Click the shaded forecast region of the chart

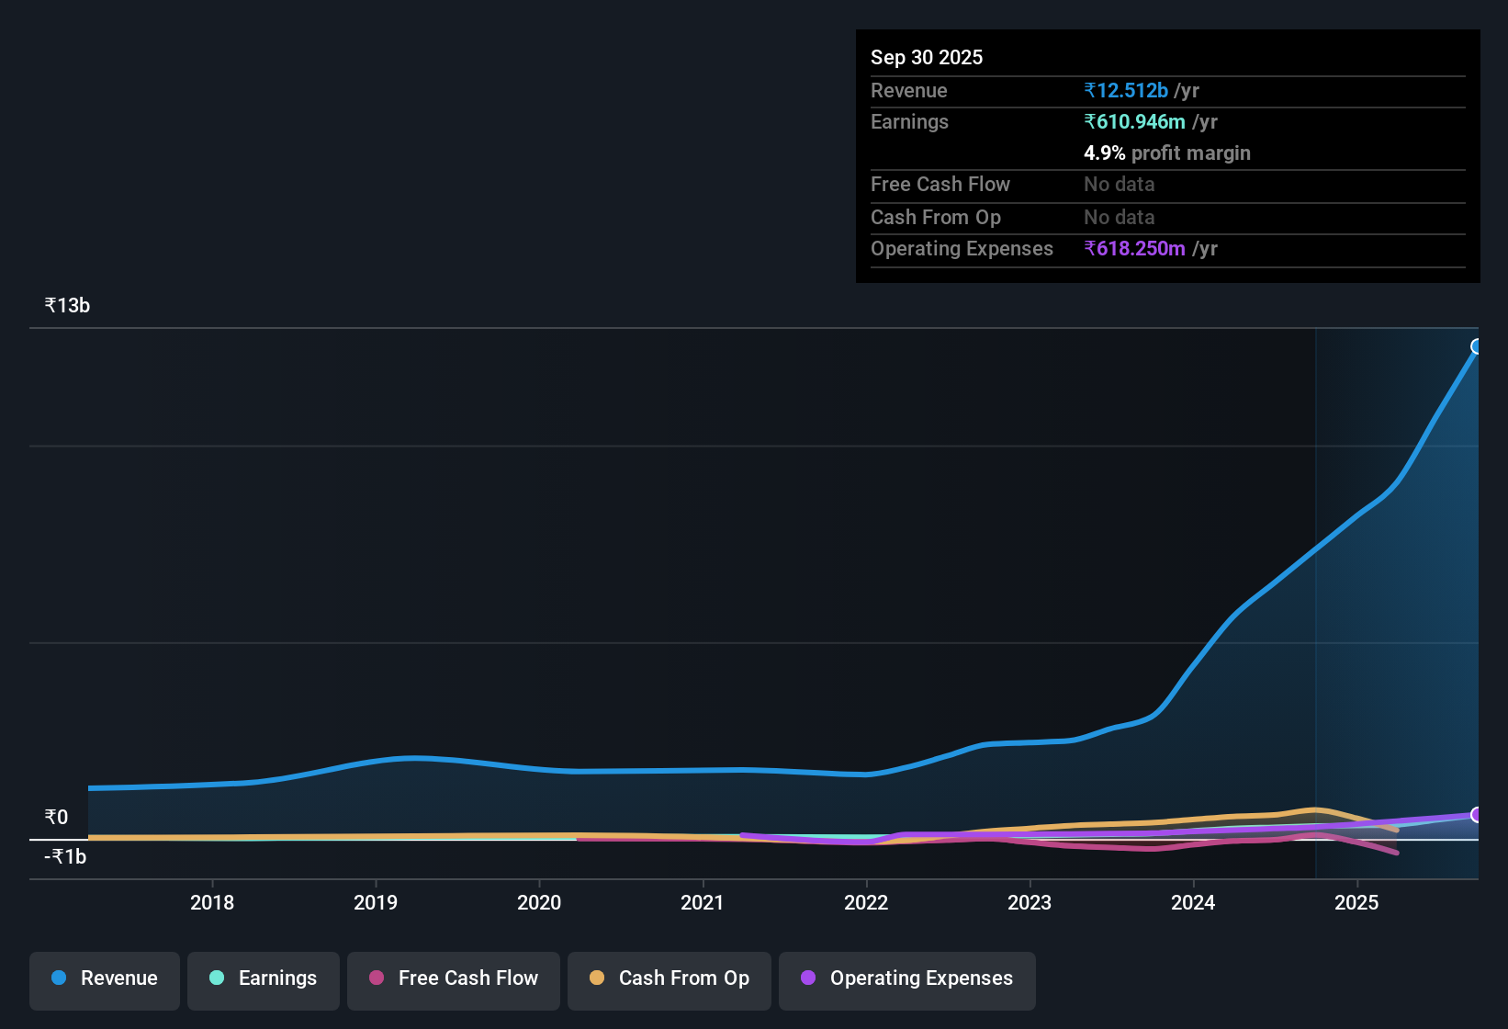click(1396, 597)
